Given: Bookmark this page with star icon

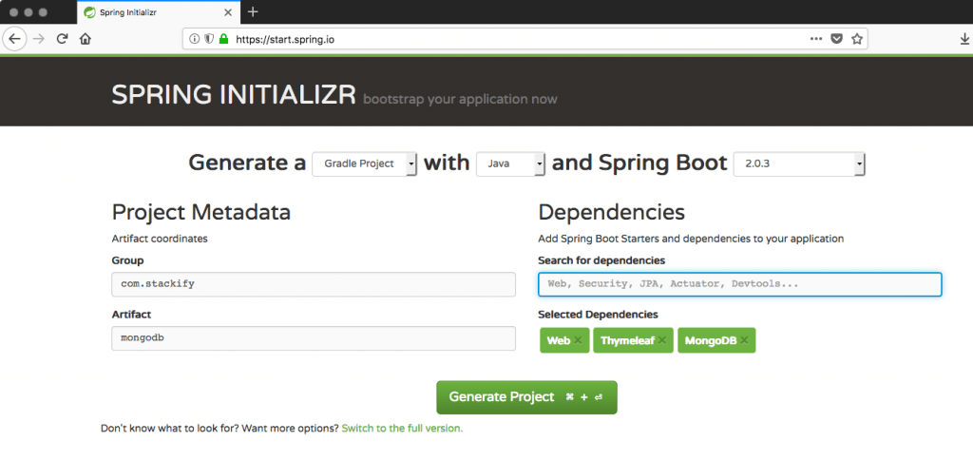Looking at the screenshot, I should (857, 38).
